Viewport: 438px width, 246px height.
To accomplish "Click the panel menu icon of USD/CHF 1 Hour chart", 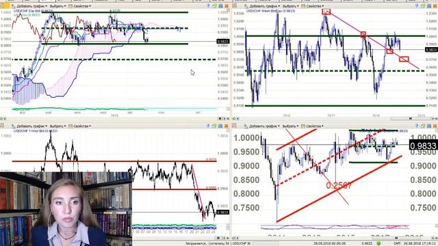I will (2, 126).
